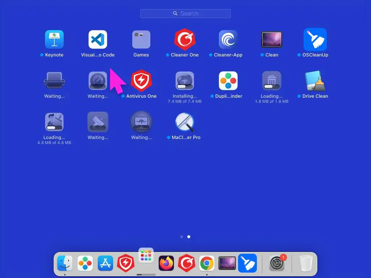
Task: Open the Dupli...inder app in the grid
Action: pos(228,81)
